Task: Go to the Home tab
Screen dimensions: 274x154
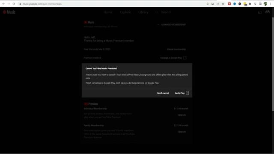Action: 108,12
